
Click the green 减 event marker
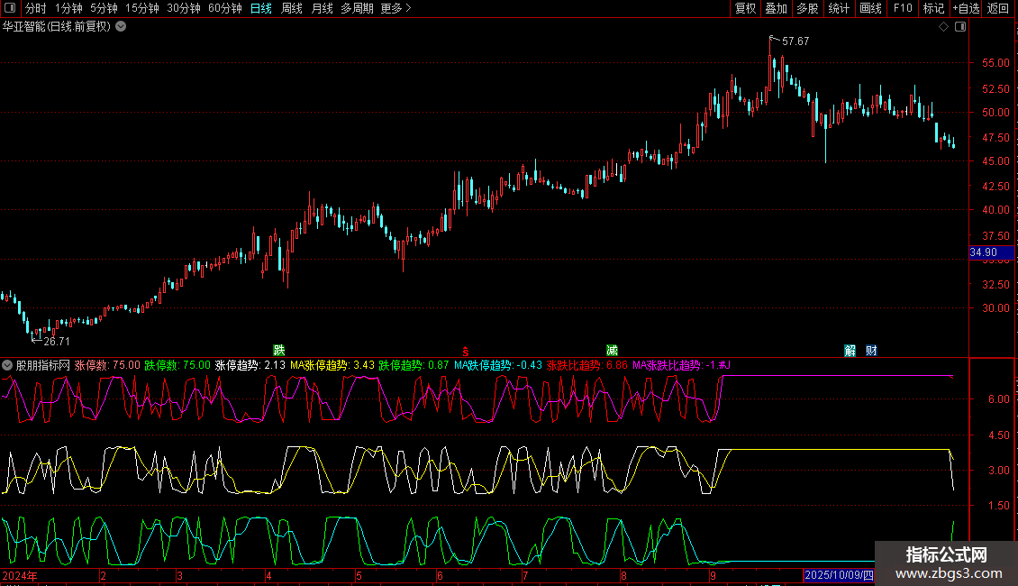(x=612, y=350)
